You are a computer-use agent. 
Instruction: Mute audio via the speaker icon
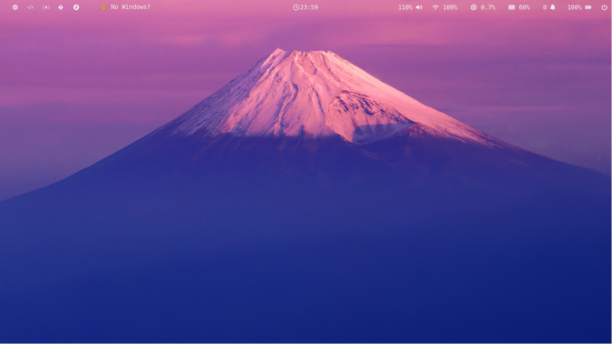(419, 7)
